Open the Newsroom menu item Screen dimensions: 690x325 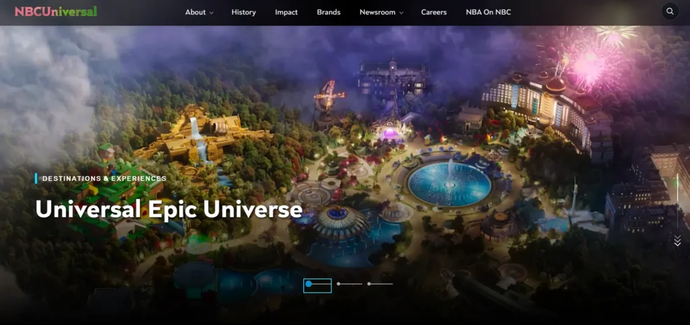tap(377, 12)
